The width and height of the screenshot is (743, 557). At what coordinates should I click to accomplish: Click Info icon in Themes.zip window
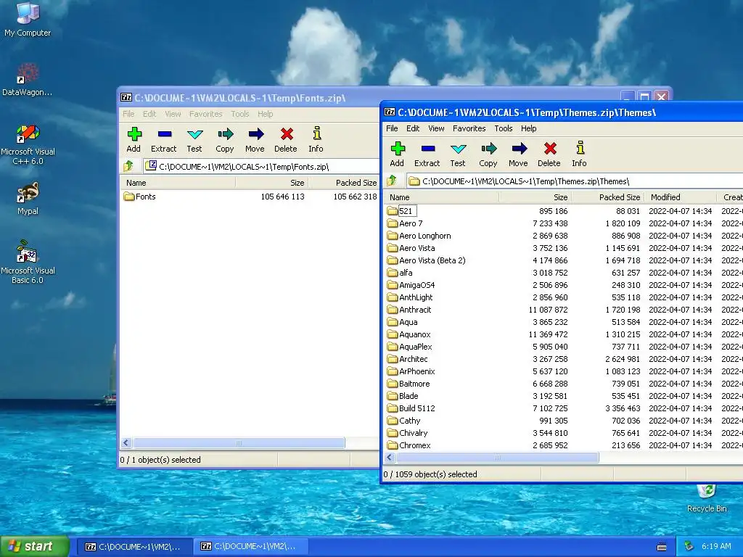580,148
